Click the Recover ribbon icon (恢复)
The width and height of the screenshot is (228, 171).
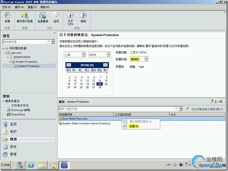7,17
